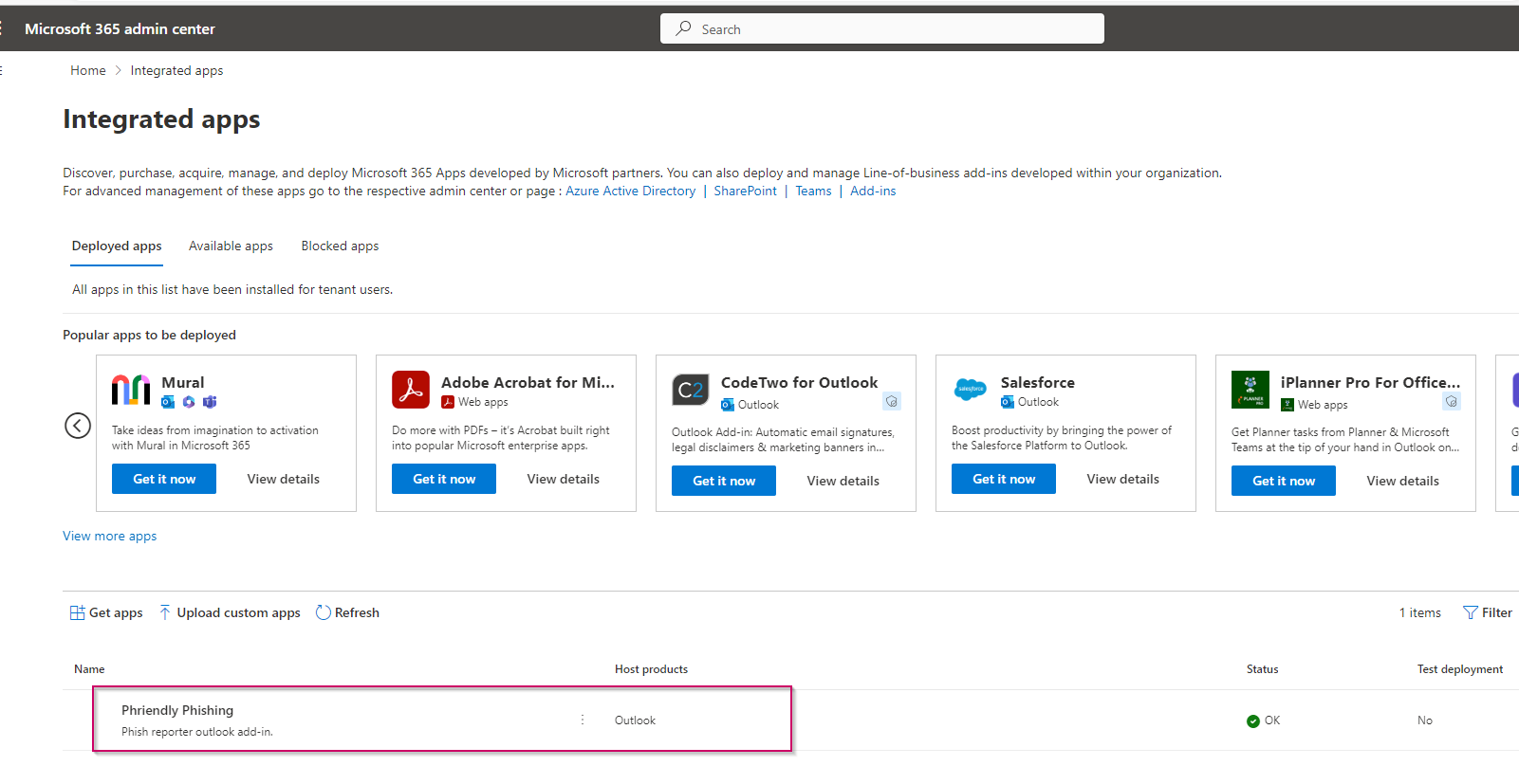Click the Outlook icon under Salesforce

(1008, 402)
